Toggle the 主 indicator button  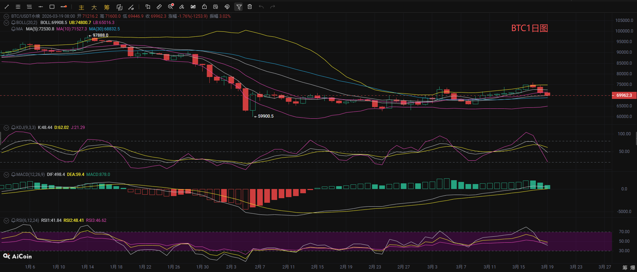(x=81, y=7)
